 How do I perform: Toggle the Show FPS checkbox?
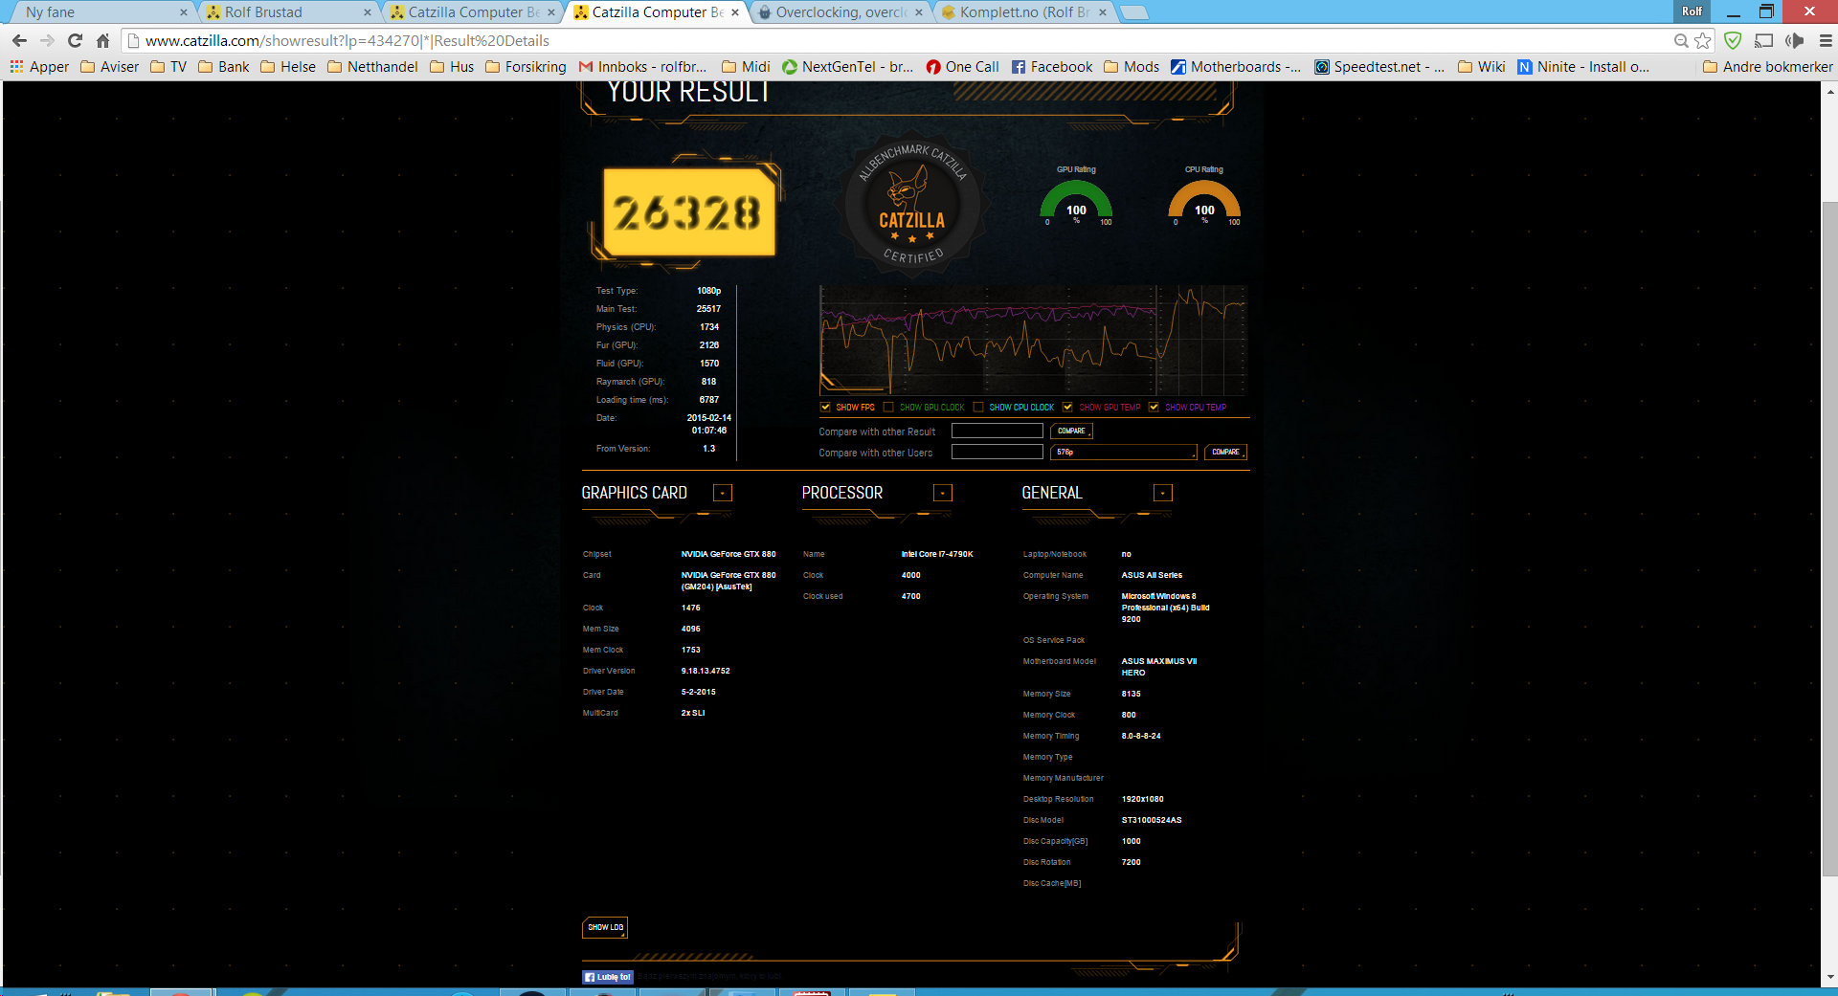pos(825,407)
